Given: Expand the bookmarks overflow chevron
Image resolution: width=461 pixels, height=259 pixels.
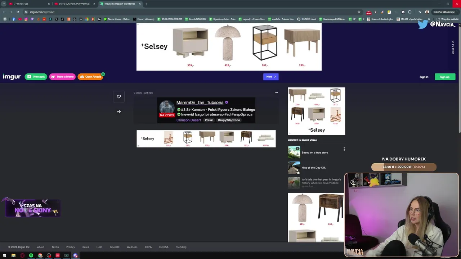Looking at the screenshot, I should [x=429, y=19].
